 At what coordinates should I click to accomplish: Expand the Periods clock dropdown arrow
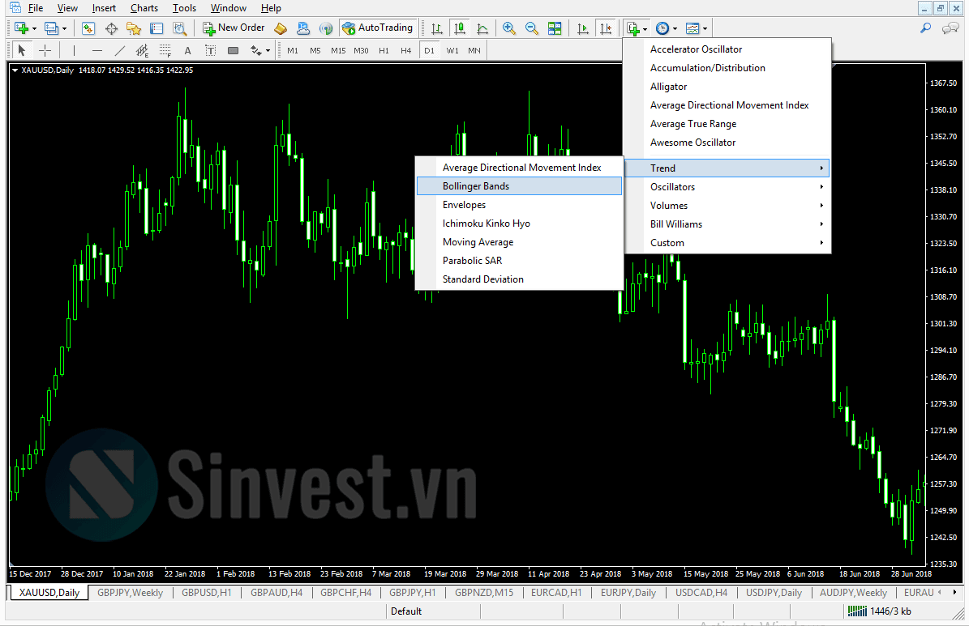coord(675,28)
